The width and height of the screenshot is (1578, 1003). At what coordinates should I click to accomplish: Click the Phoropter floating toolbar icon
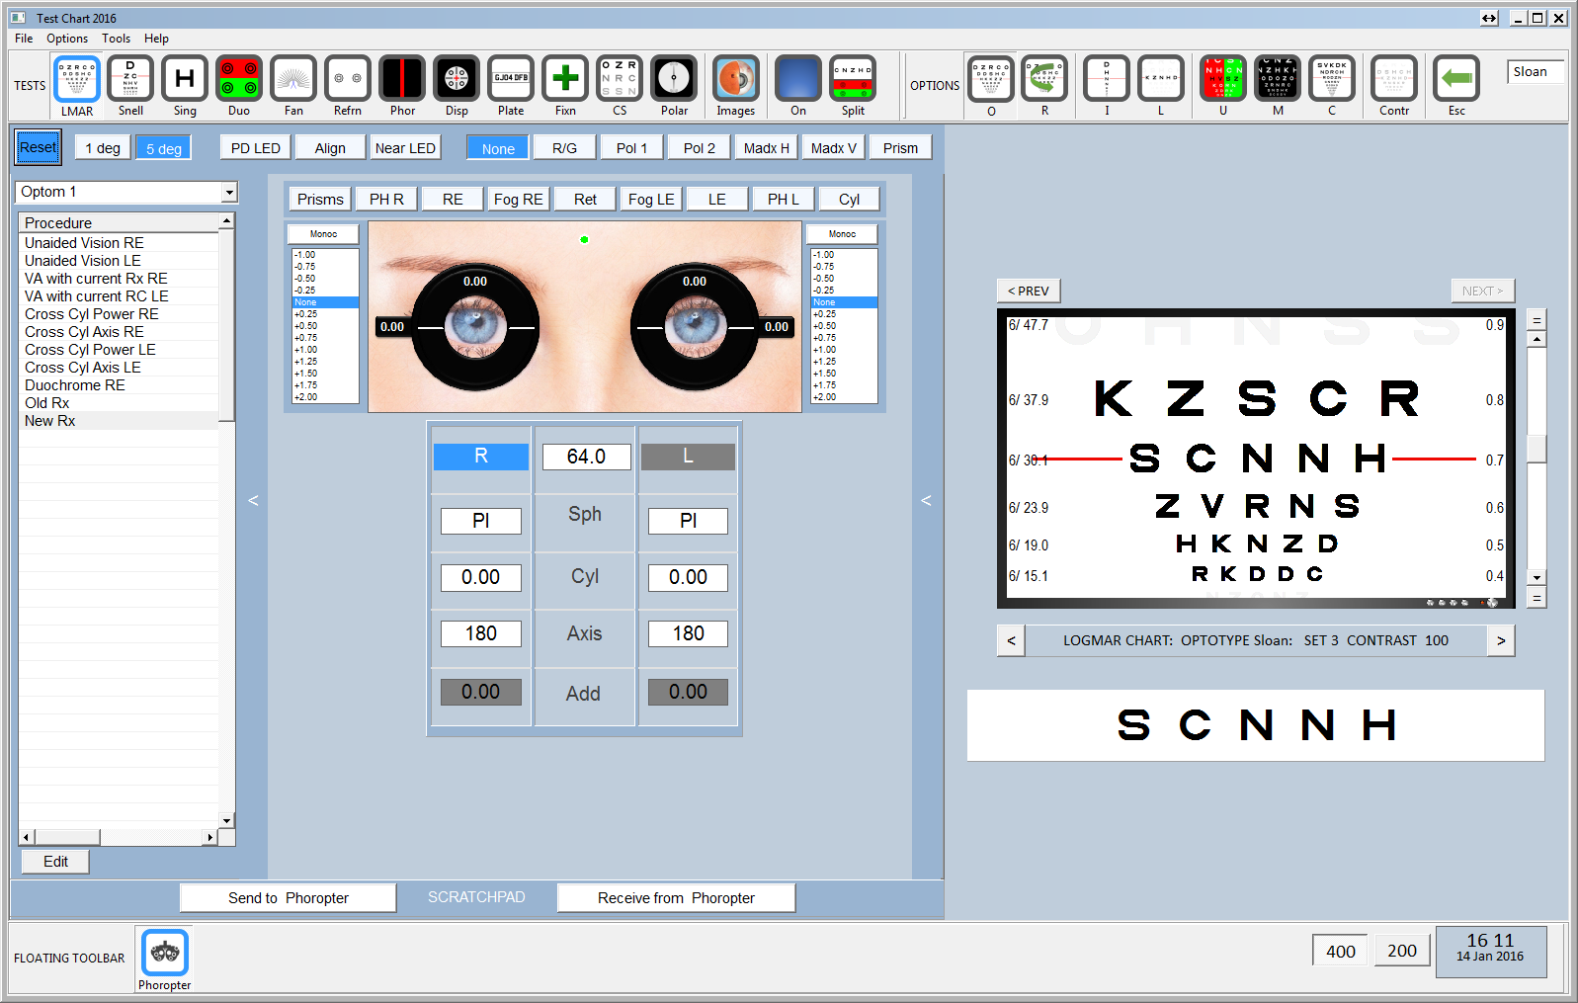click(164, 953)
